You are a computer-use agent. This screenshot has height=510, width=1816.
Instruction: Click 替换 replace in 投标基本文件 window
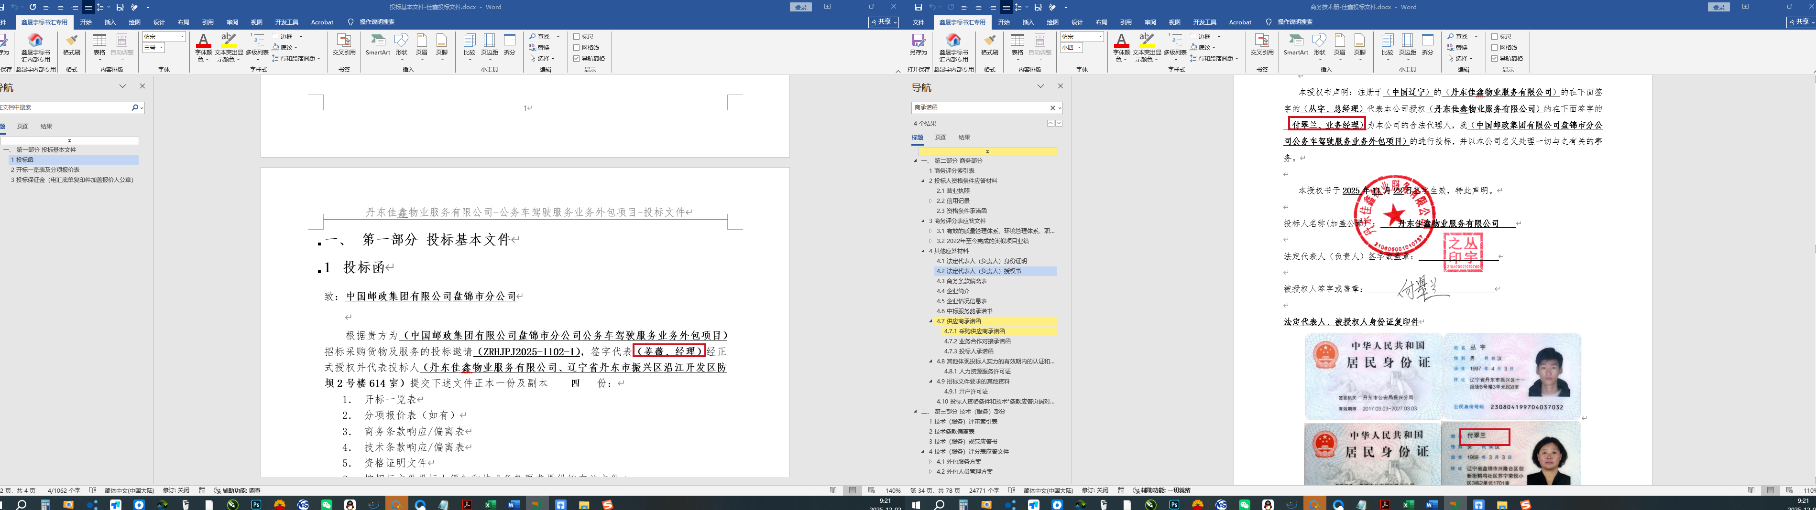[539, 48]
